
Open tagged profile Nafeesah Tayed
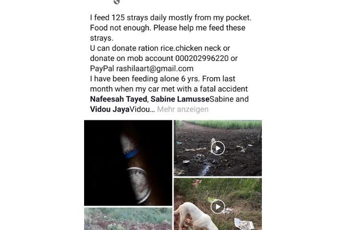click(119, 99)
